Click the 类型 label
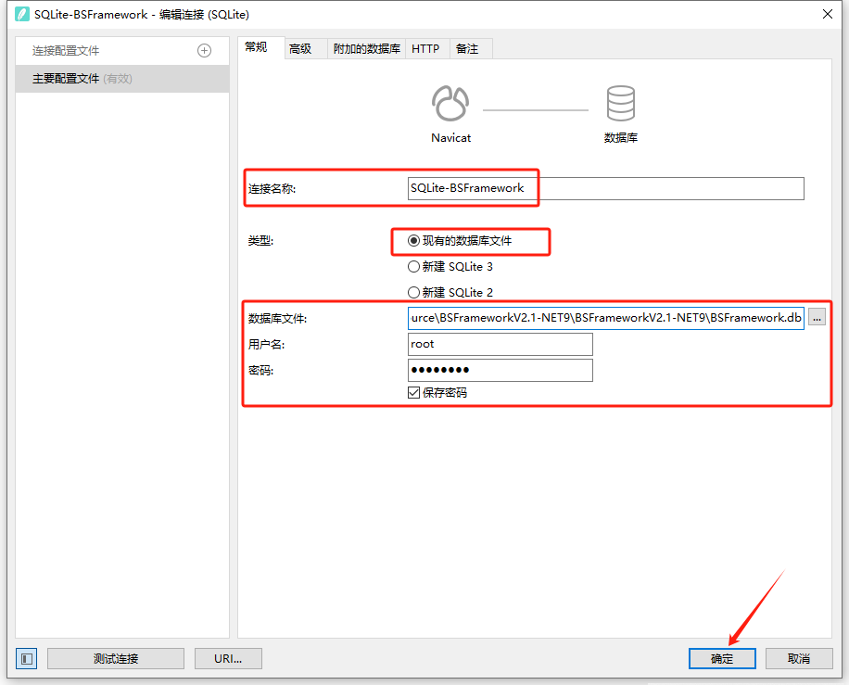This screenshot has width=849, height=685. [260, 241]
